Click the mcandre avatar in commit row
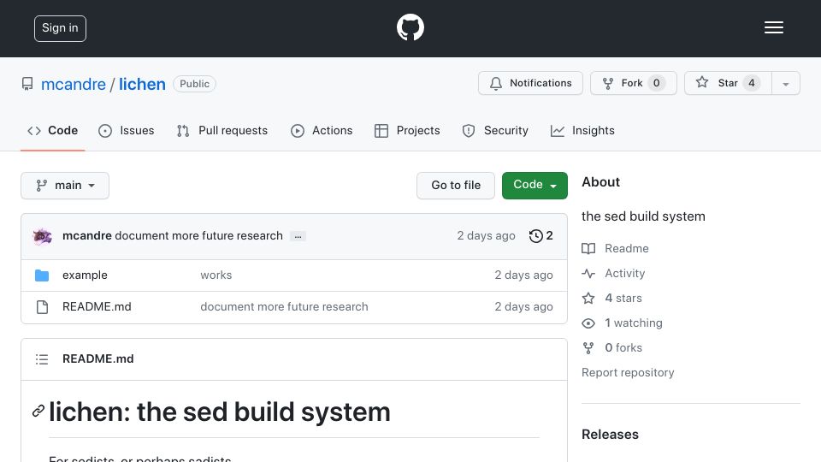The height and width of the screenshot is (462, 821). [x=43, y=236]
